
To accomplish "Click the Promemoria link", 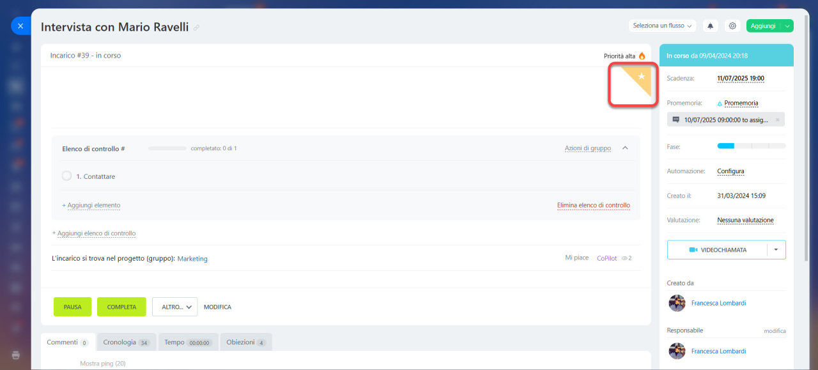I will pyautogui.click(x=741, y=103).
